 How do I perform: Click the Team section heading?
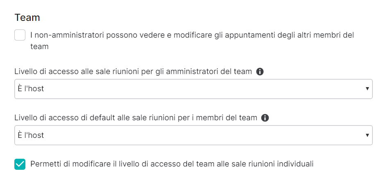point(27,18)
